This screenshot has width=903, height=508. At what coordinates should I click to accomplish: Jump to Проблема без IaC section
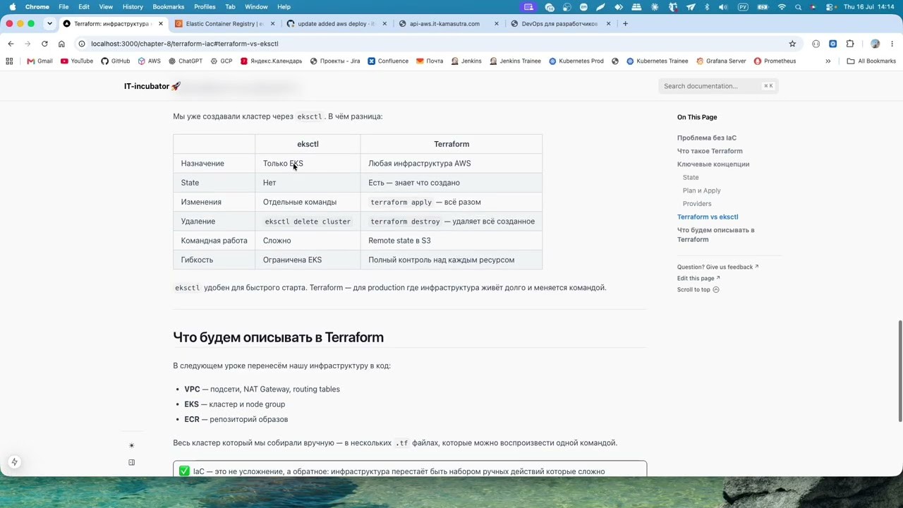707,138
